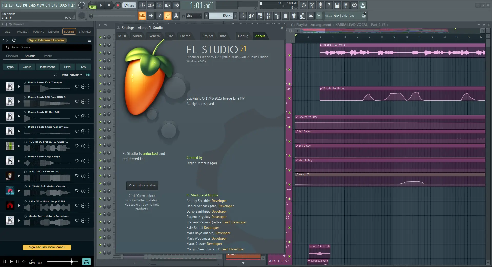Click the 124.000 tempo field
The height and width of the screenshot is (267, 492).
click(129, 5)
